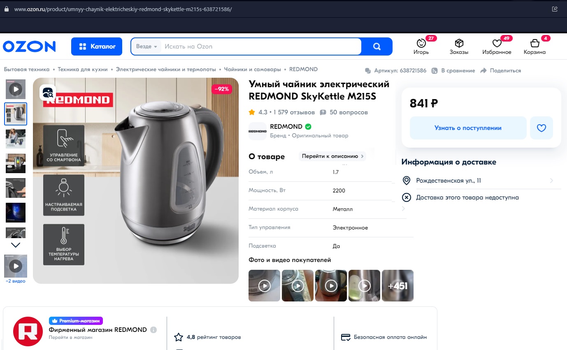Screen dimensions: 567x350
Task: Click the visual search icon on photo
Action: (x=48, y=93)
